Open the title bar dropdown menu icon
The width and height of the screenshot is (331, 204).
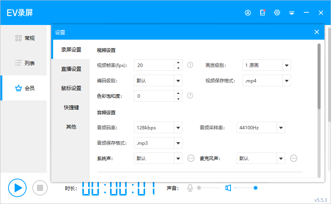click(292, 13)
